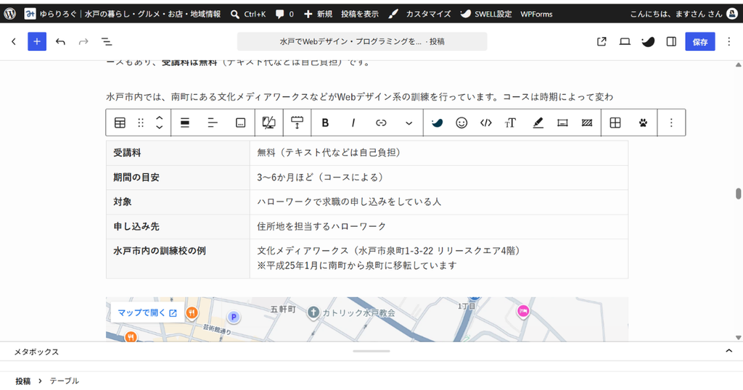Open SWELL icon in editor header
Viewport: 743px width, 390px height.
pos(648,41)
